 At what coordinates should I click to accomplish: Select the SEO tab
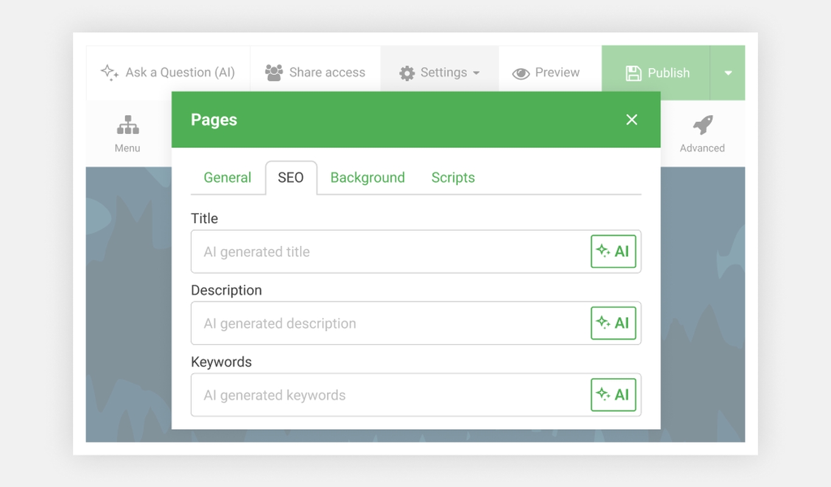click(290, 178)
